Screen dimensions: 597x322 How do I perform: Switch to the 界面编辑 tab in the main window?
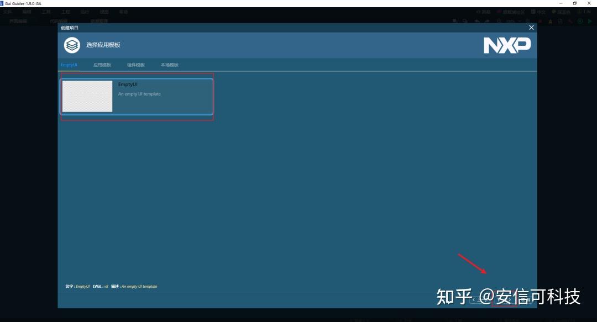18,21
